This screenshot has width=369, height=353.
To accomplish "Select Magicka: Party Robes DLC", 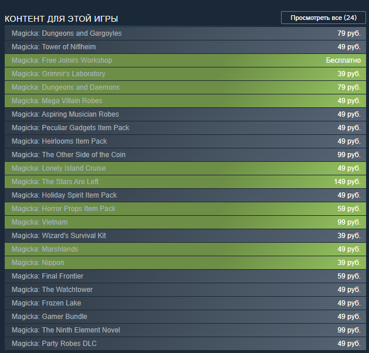I will tap(185, 344).
